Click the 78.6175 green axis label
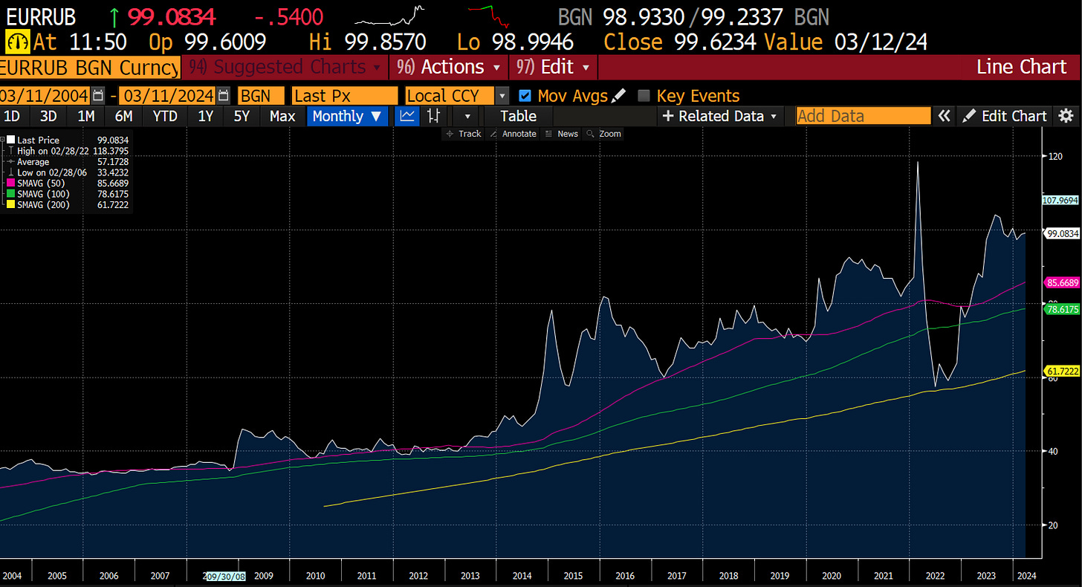 tap(1061, 308)
